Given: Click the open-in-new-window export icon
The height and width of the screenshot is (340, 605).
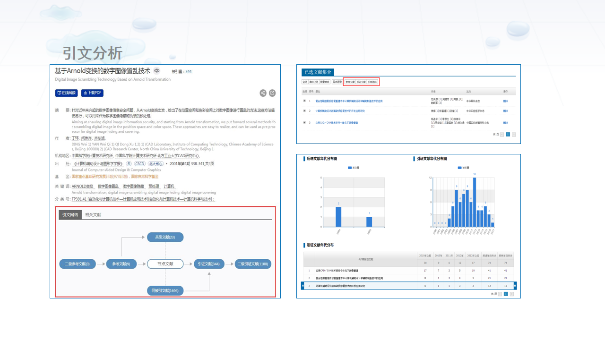Looking at the screenshot, I should (272, 93).
